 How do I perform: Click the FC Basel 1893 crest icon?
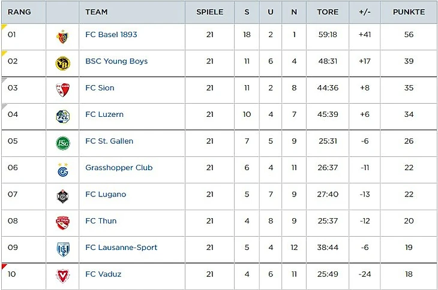[62, 37]
